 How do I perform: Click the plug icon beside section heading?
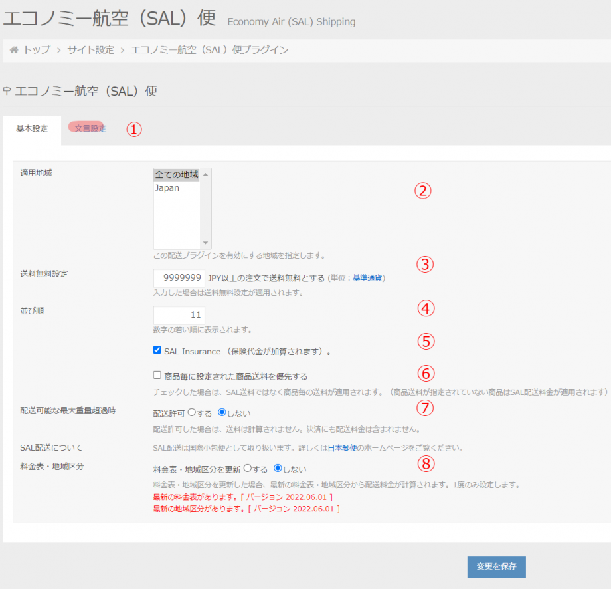pos(7,91)
